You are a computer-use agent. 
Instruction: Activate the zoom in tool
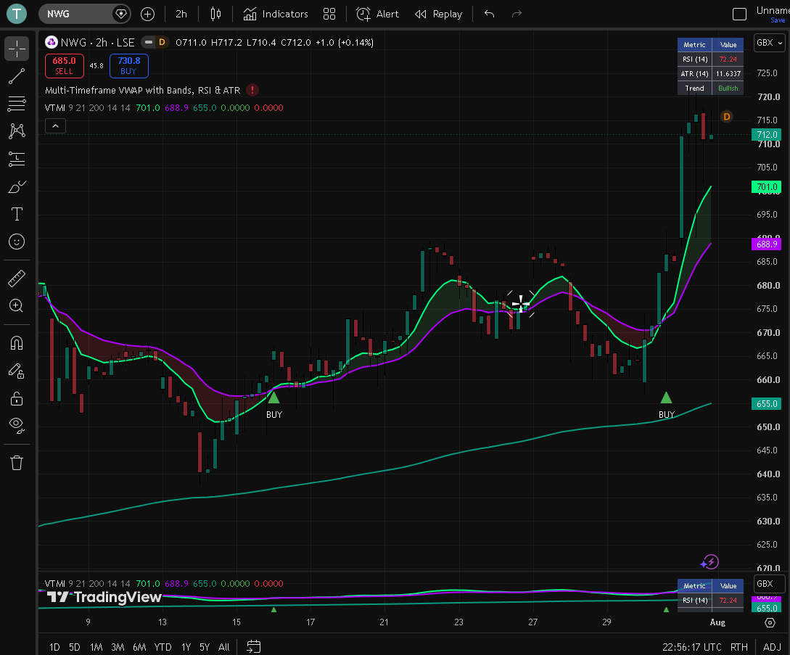[x=17, y=305]
